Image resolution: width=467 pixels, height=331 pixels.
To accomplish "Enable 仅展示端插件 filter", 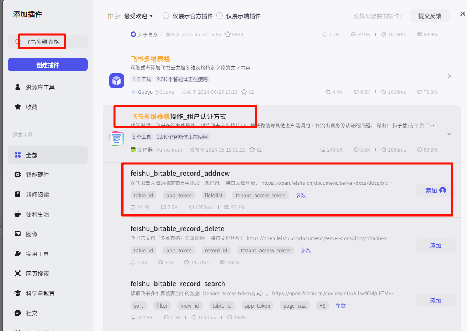I will click(x=219, y=16).
